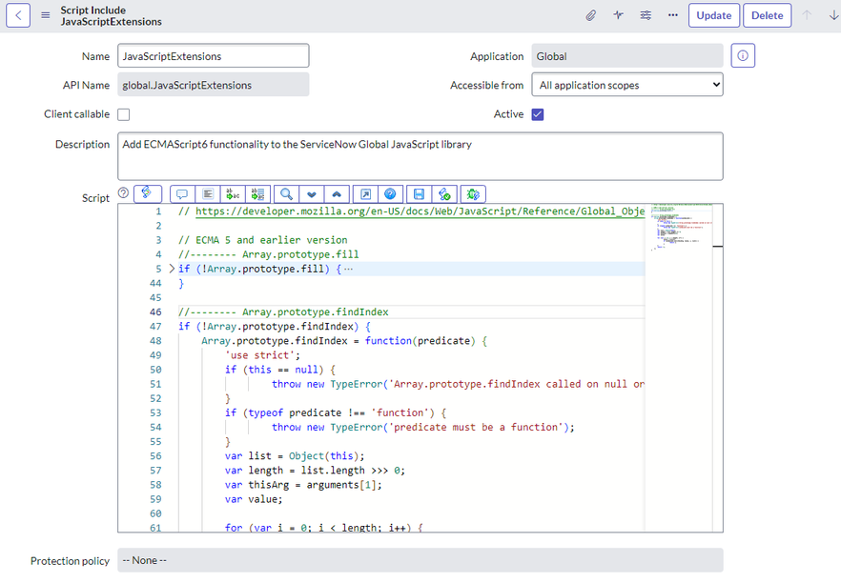Screen dimensions: 841x583
Task: Click the code minimap preview
Action: (681, 228)
